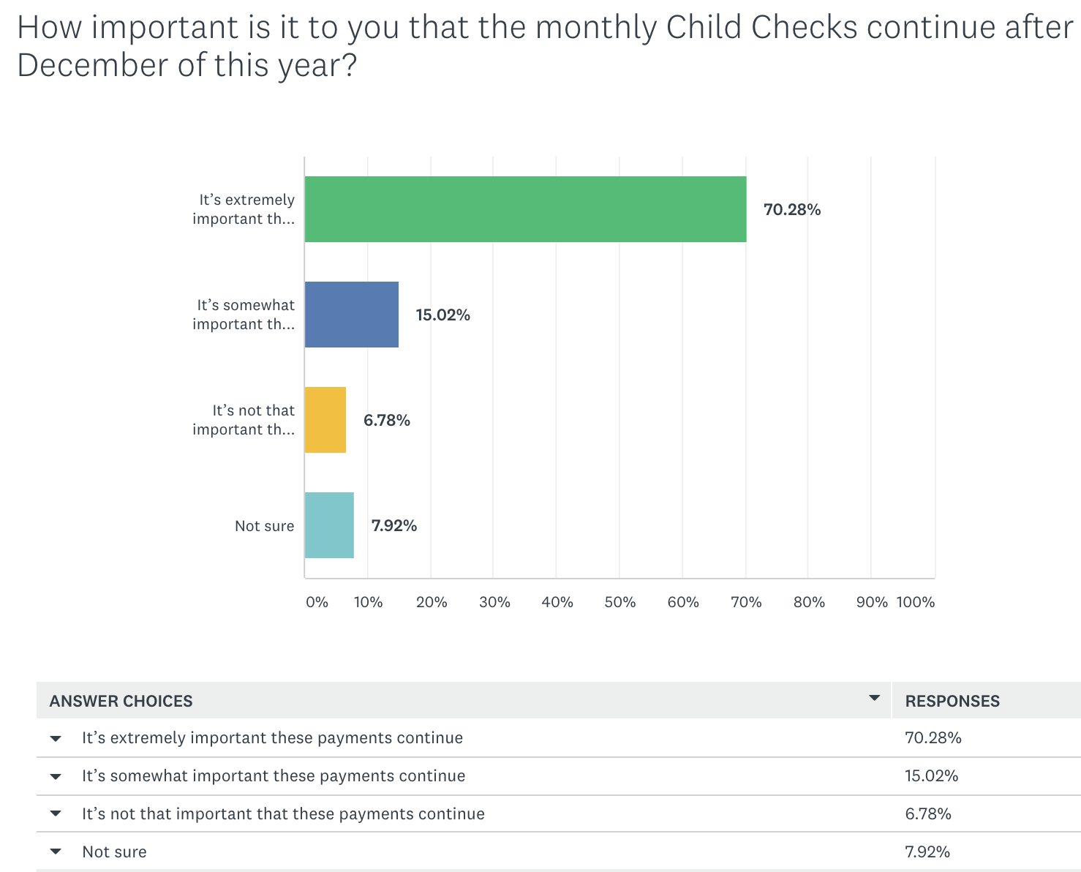Viewport: 1081px width, 872px height.
Task: Click the blue 15.02% bar
Action: click(351, 315)
